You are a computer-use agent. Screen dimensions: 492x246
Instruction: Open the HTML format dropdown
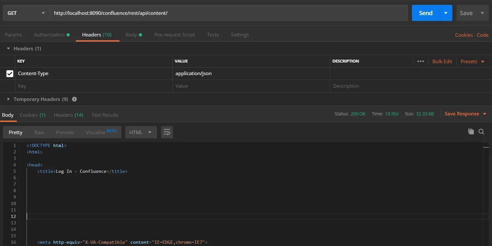pos(141,132)
